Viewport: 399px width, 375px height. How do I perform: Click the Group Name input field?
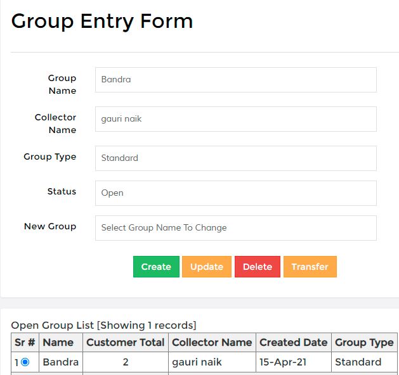click(236, 80)
